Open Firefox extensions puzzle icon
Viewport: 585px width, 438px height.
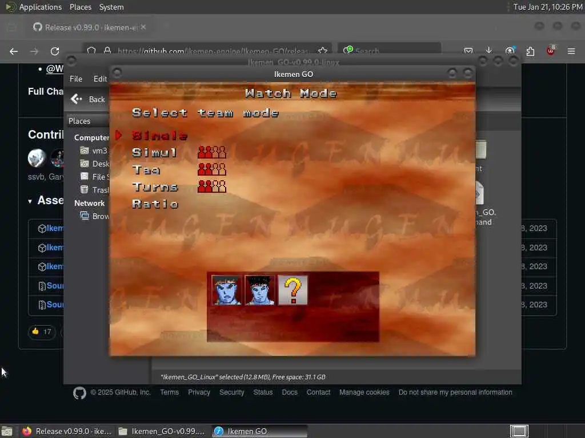(530, 51)
